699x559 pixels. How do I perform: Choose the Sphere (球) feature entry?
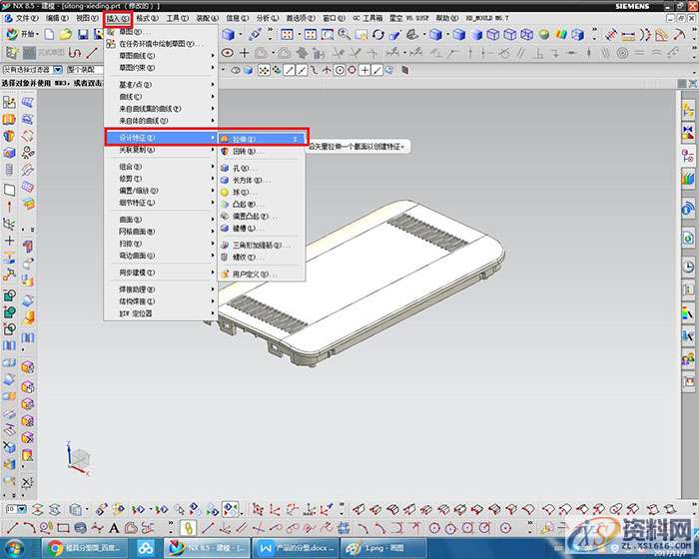coord(240,193)
